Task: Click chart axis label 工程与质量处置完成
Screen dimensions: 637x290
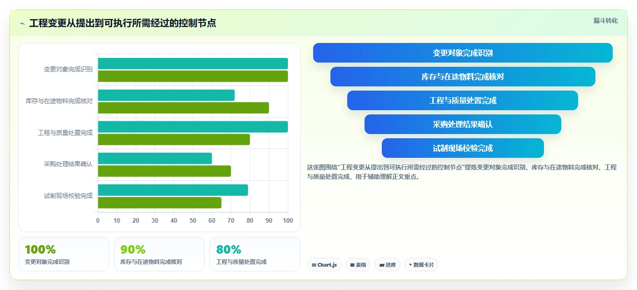Action: 65,133
